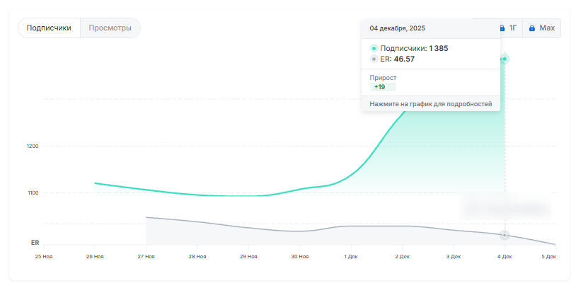
Task: Click the ER label on the left axis
Action: point(35,242)
